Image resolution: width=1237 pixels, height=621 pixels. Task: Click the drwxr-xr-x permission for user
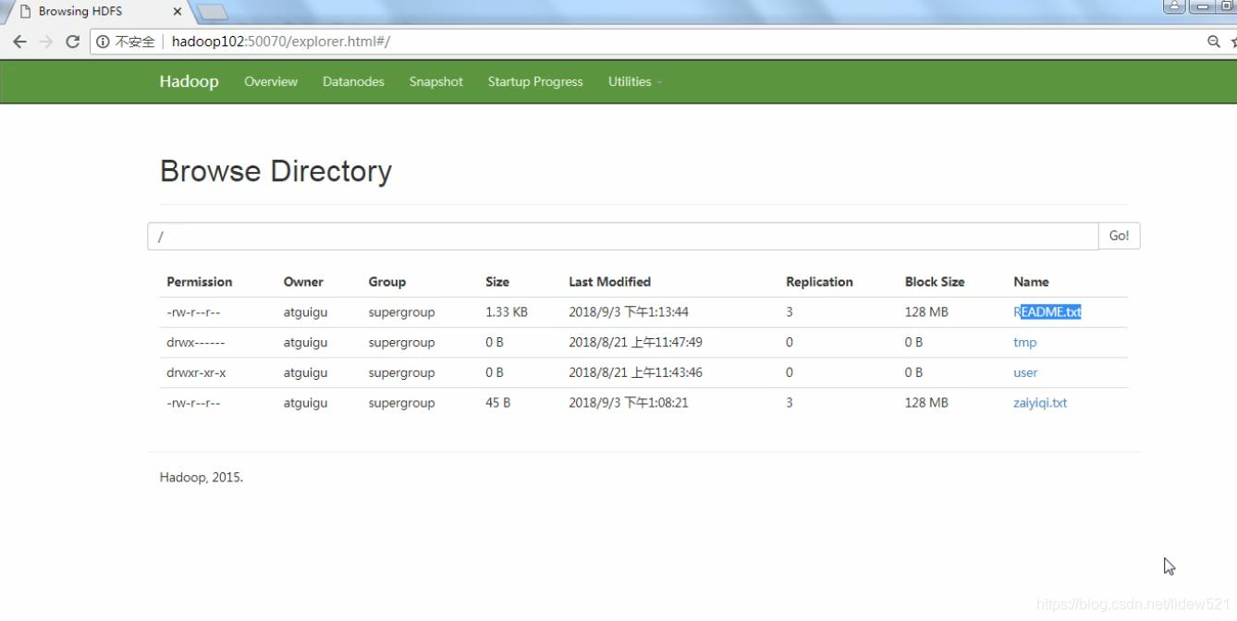196,373
